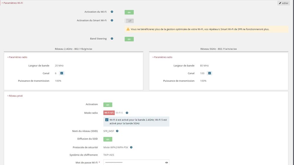Screen dimensions: 294x165
Task: Show Wi-Fi password with eye icon
Action: click(x=166, y=162)
